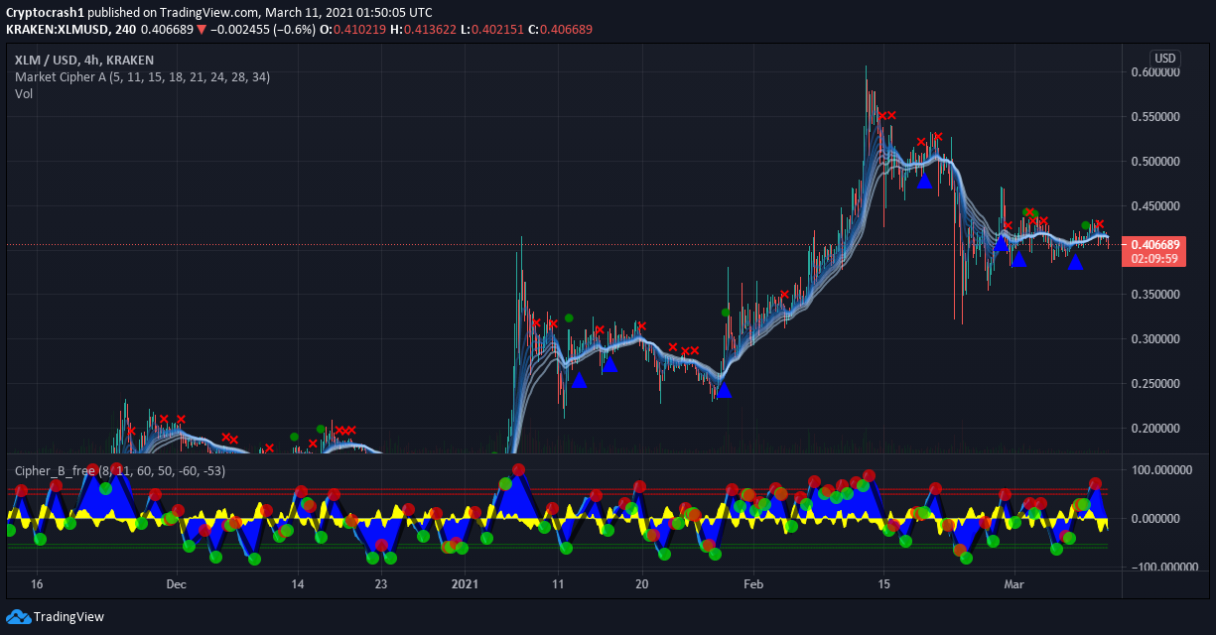Click the blue triangle signal near late January low
The height and width of the screenshot is (635, 1216).
coord(724,390)
